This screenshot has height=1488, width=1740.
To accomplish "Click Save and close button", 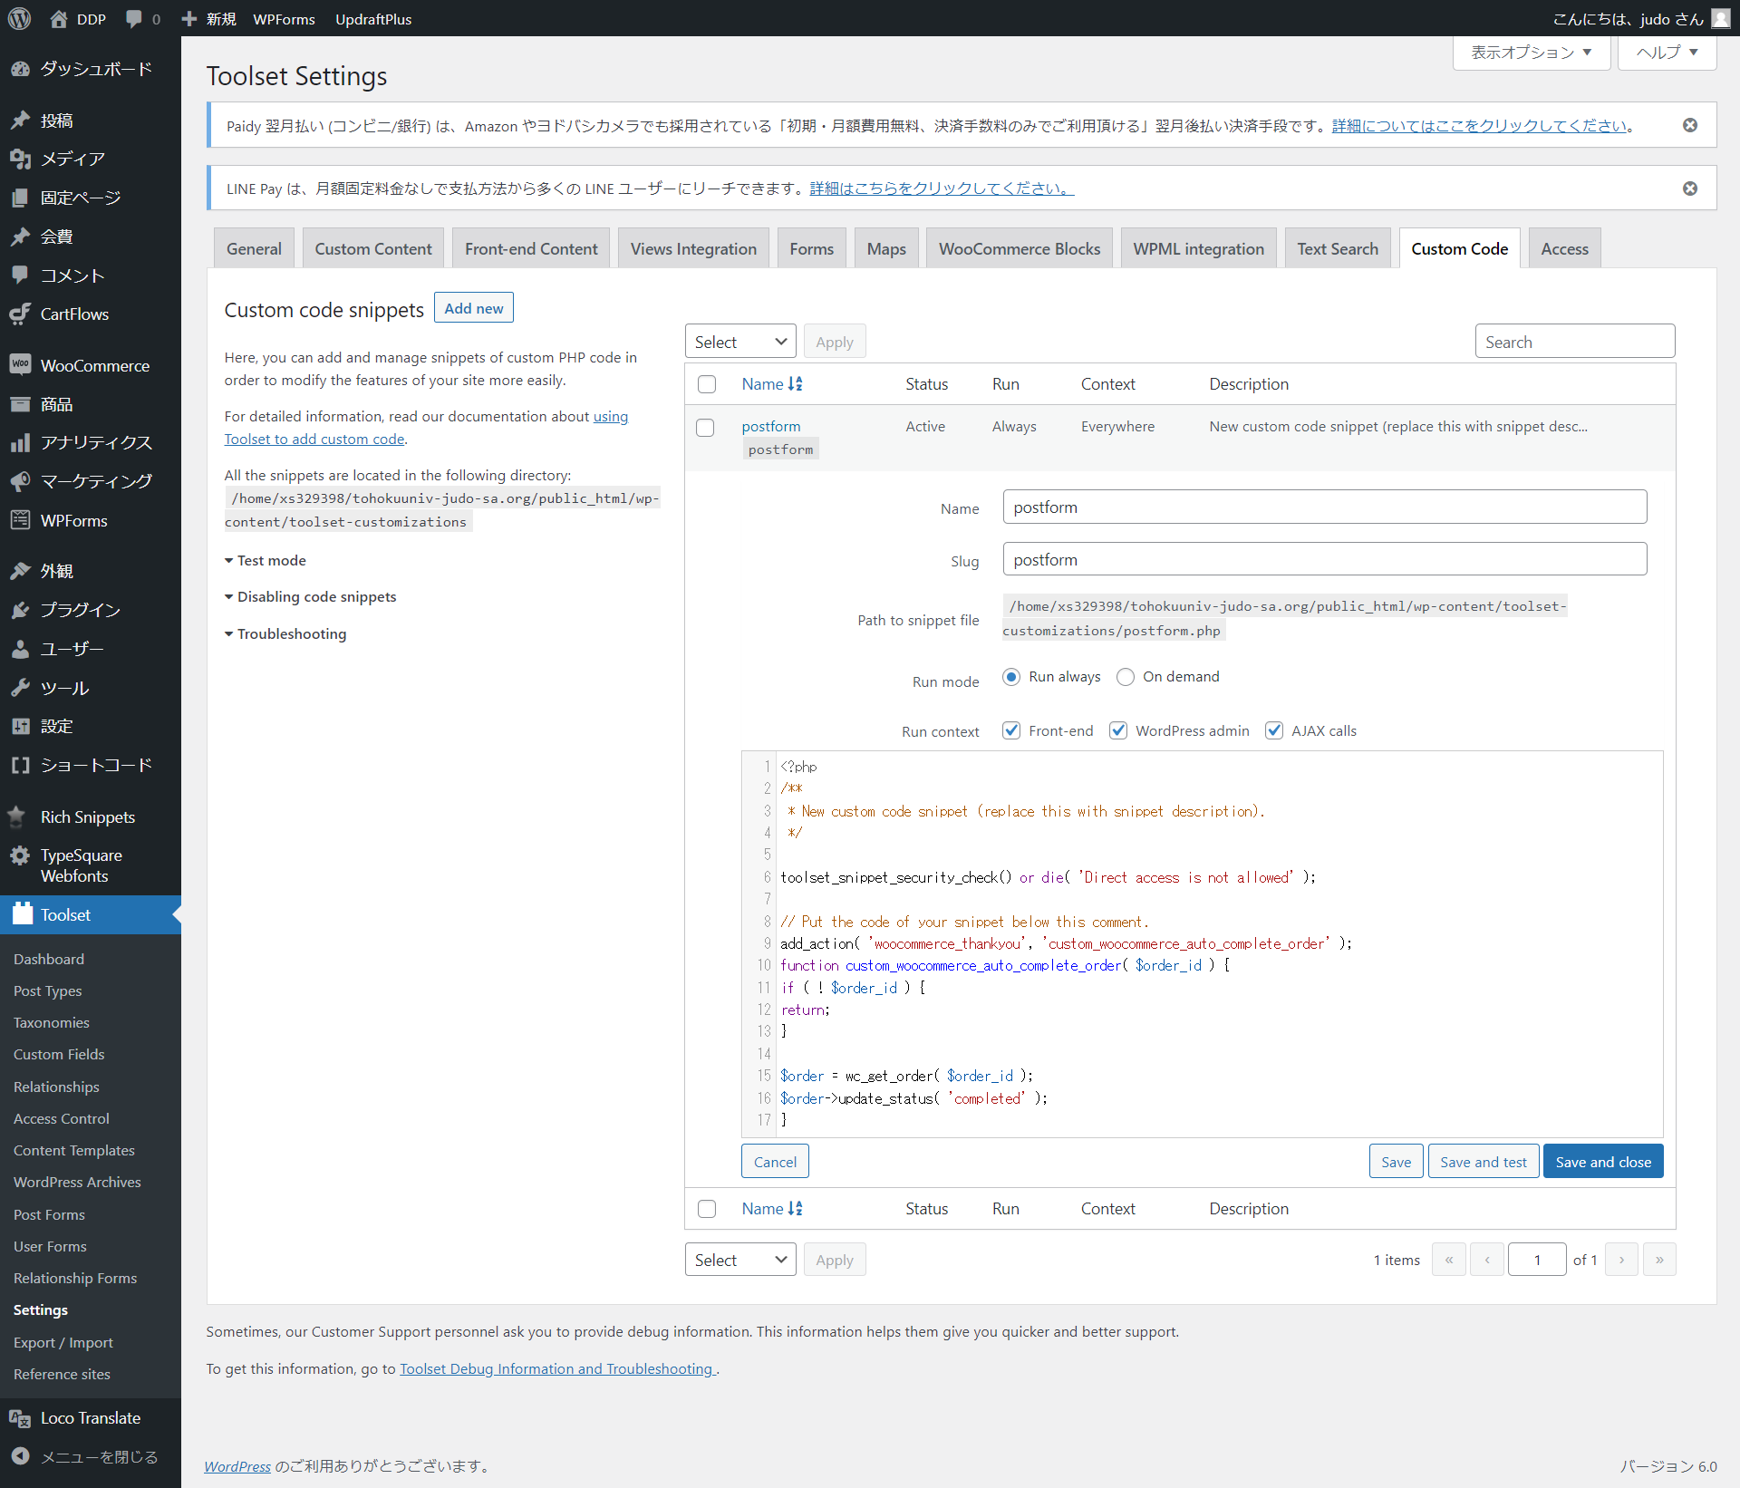I will [1603, 1162].
